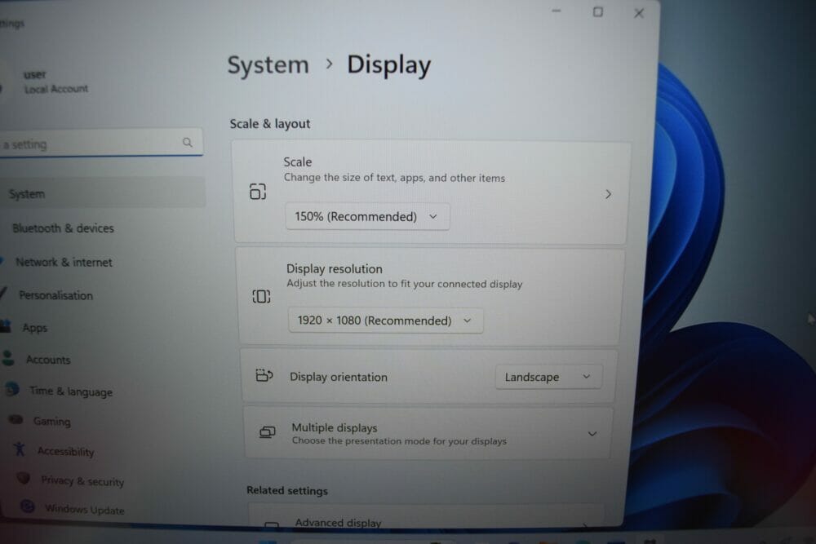Screen dimensions: 816x544
Task: Open Personalisation settings
Action: 55,295
